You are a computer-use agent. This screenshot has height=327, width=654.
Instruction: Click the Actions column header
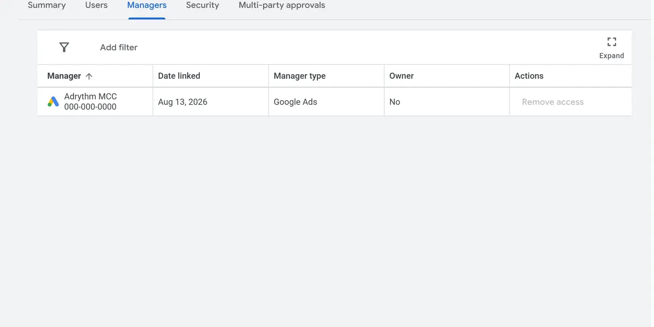click(x=529, y=76)
